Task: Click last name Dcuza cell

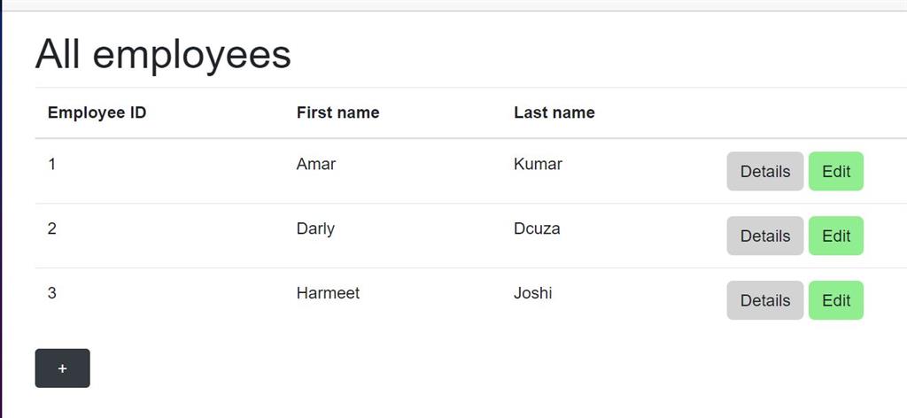Action: click(x=537, y=229)
